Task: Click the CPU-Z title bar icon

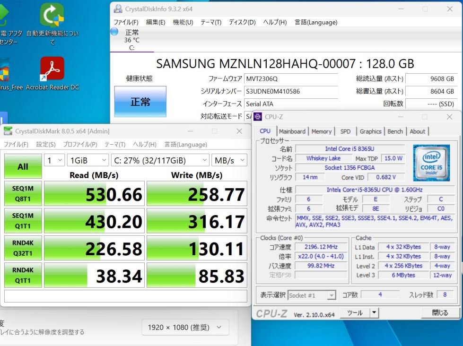Action: pos(258,117)
